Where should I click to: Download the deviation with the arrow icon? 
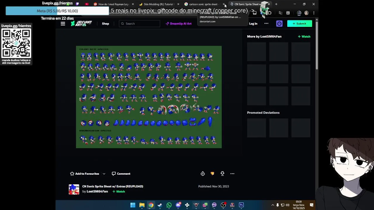(222, 174)
